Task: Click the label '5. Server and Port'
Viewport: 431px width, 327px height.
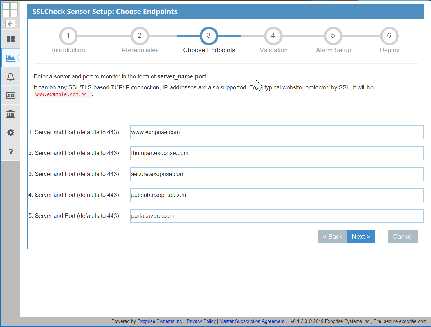Action: pos(74,216)
